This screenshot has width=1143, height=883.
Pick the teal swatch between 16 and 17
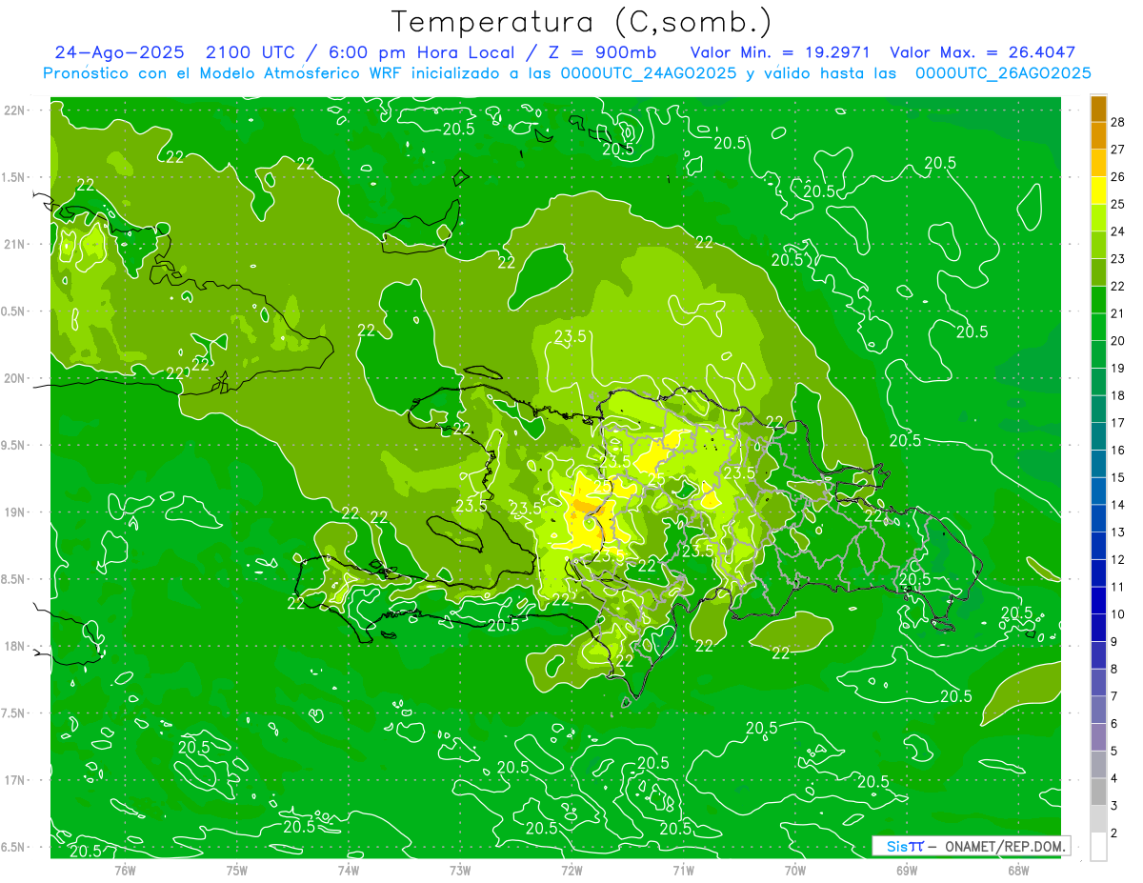[x=1098, y=437]
